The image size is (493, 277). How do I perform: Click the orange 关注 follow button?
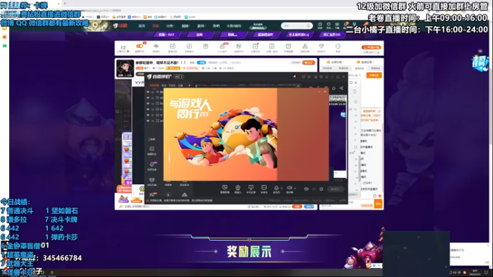tap(309, 63)
